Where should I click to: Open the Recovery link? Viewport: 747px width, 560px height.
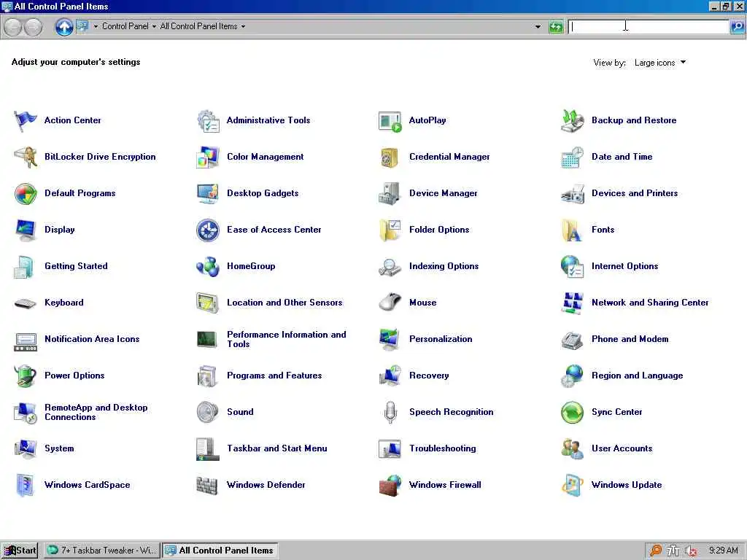(x=429, y=376)
